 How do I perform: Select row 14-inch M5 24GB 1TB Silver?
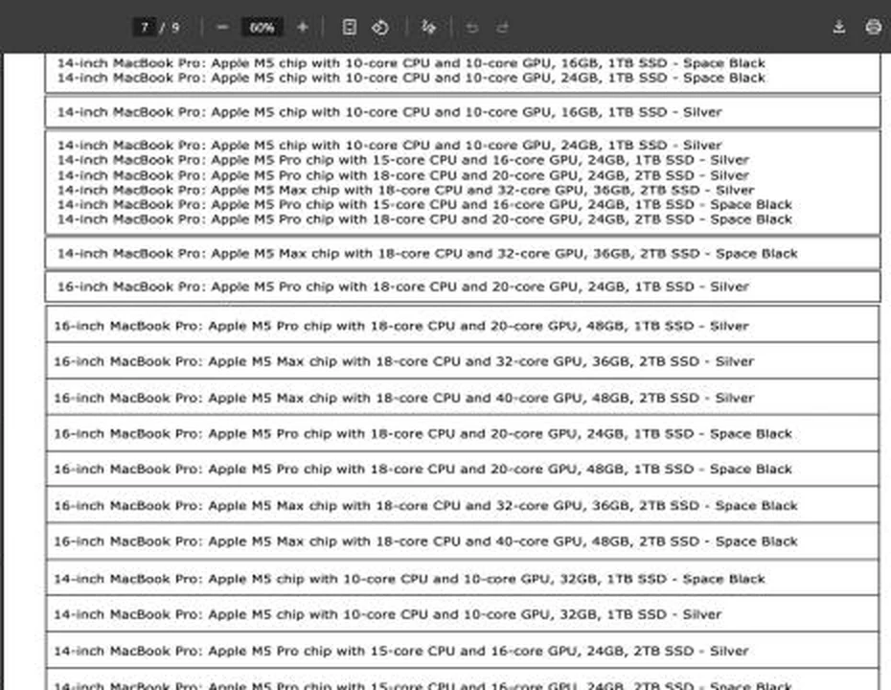pyautogui.click(x=389, y=145)
